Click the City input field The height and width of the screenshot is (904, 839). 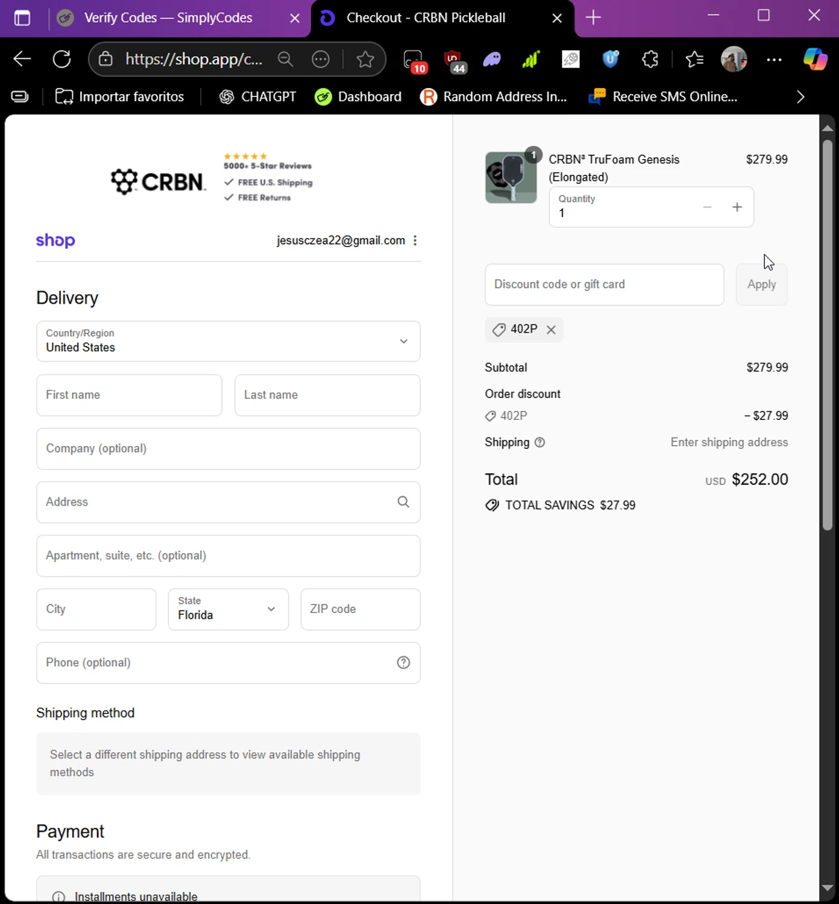point(96,609)
